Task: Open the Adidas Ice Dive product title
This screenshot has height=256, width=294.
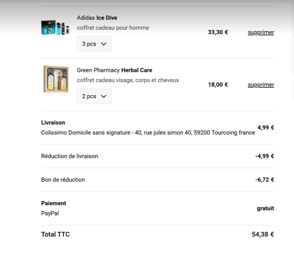Action: 97,18
